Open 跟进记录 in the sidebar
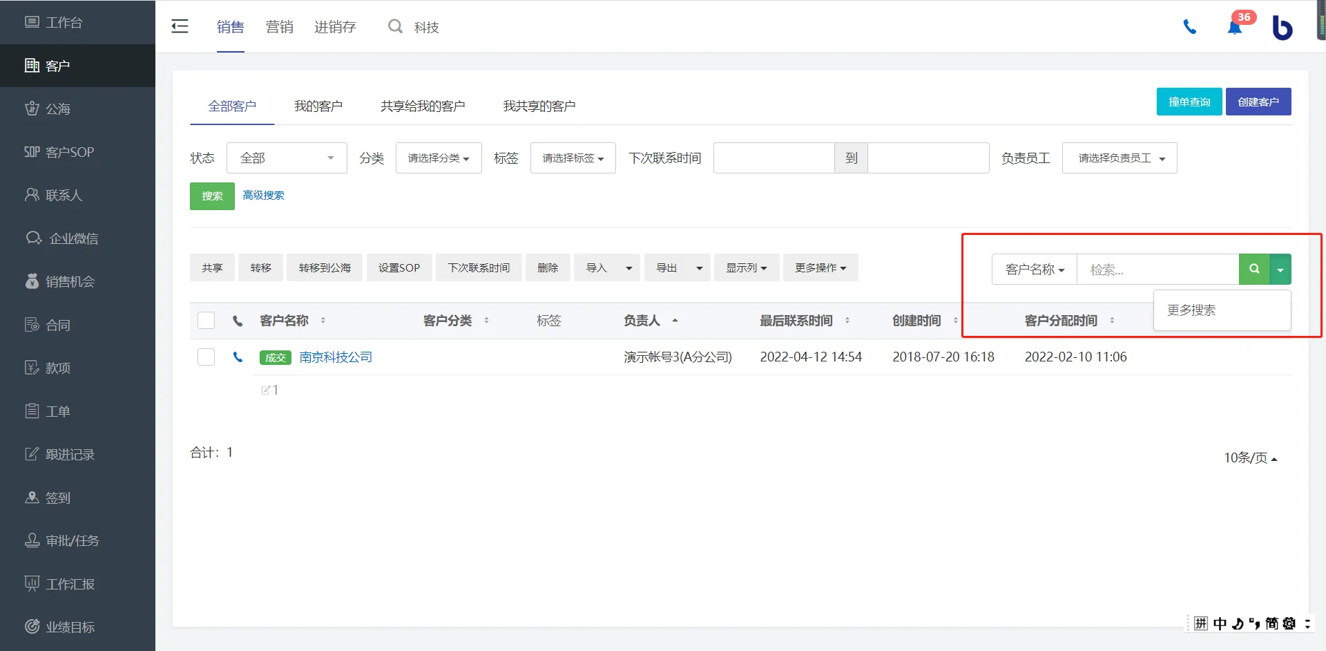The height and width of the screenshot is (651, 1326). (77, 454)
